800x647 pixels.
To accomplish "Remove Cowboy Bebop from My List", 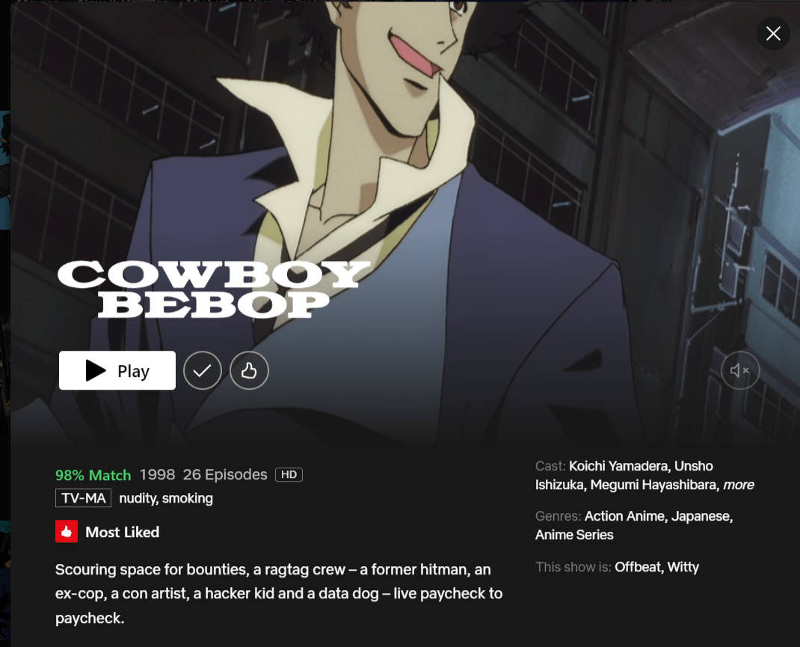I will point(203,370).
